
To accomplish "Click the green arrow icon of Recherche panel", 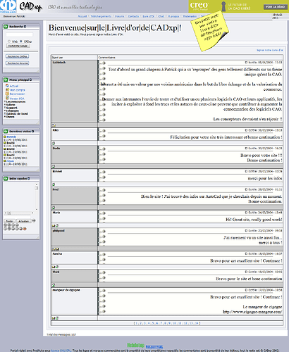I will (6, 27).
